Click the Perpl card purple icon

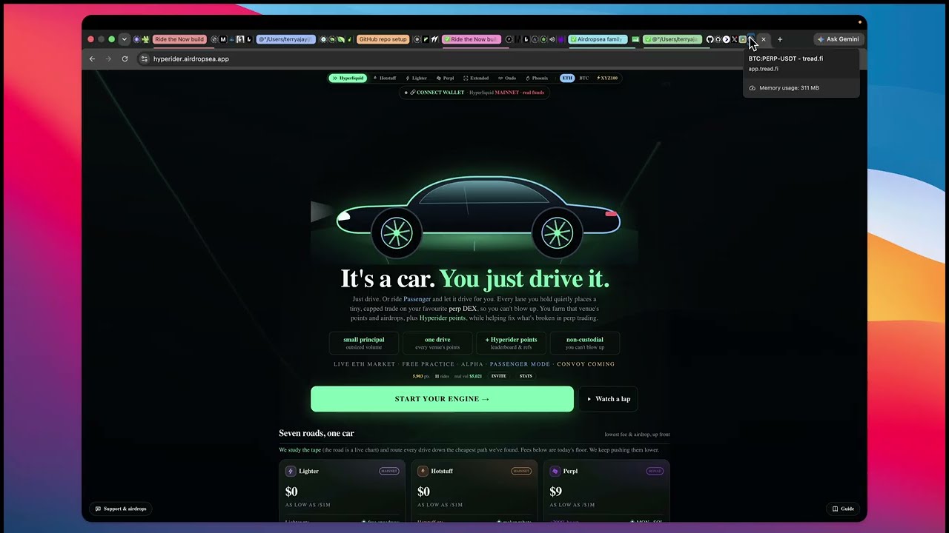555,471
